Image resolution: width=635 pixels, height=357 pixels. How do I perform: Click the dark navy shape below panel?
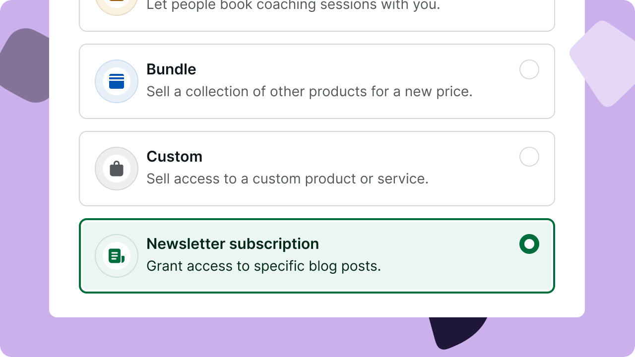[x=457, y=332]
